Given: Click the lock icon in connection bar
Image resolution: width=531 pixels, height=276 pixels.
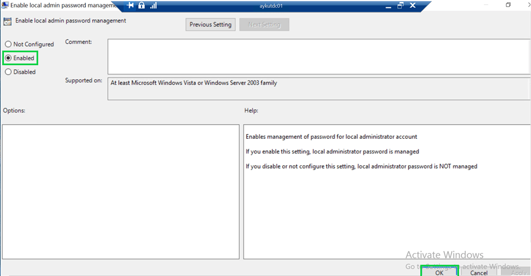Looking at the screenshot, I should click(x=142, y=6).
